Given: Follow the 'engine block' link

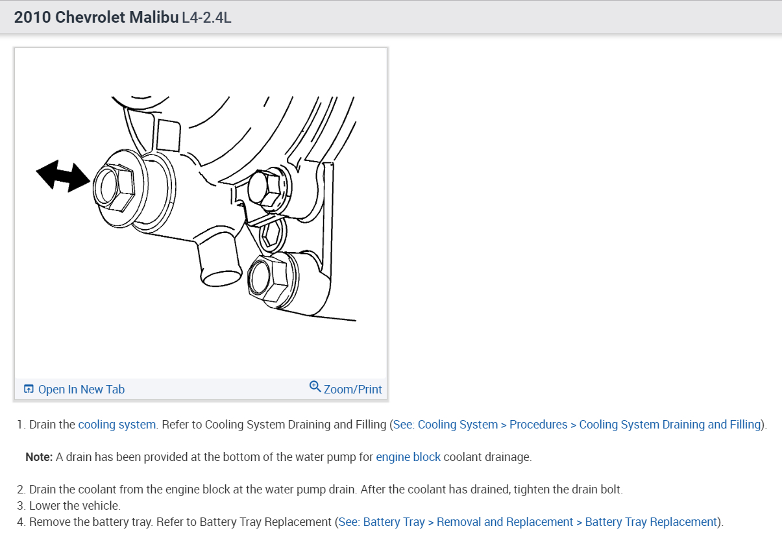Looking at the screenshot, I should tap(408, 457).
